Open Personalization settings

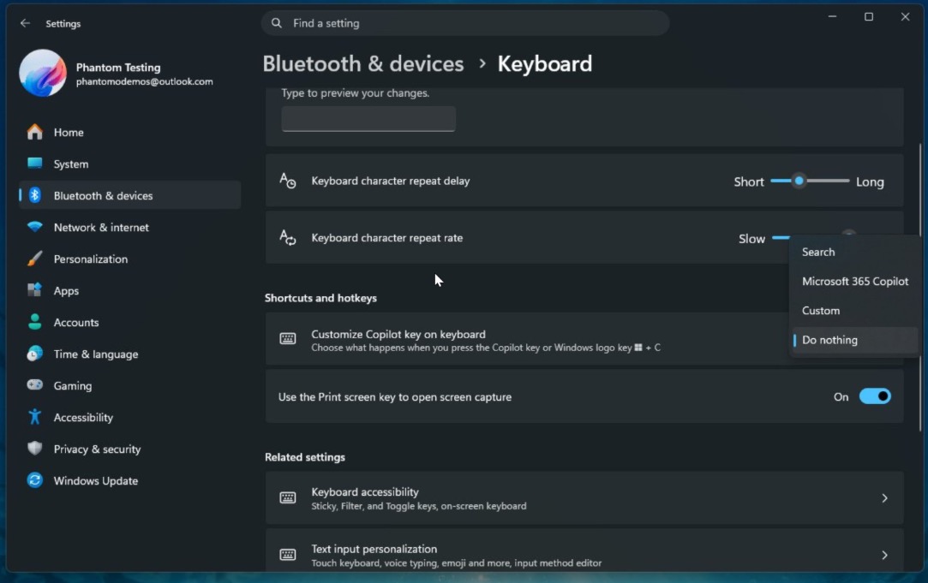pyautogui.click(x=129, y=259)
